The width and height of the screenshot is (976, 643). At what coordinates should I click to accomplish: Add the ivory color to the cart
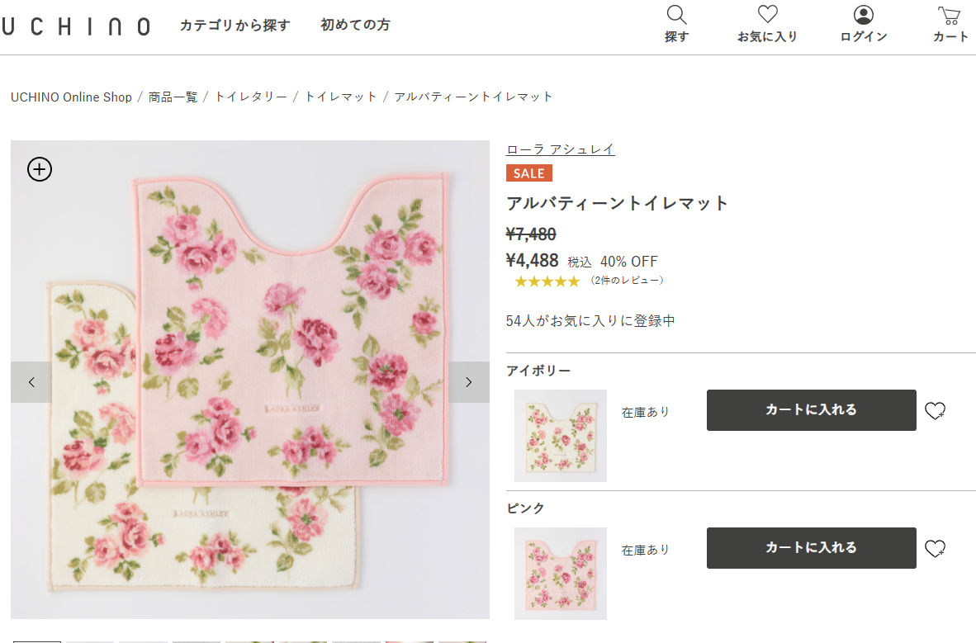tap(811, 409)
